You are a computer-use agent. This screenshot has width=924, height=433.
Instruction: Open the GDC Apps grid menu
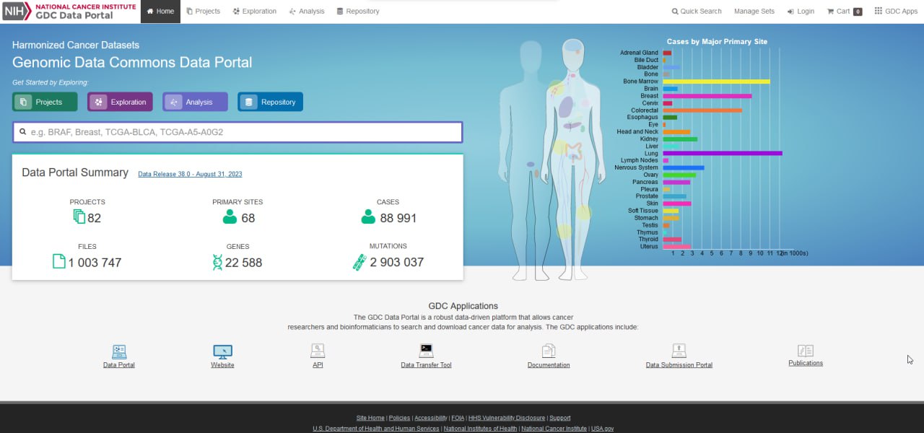tap(896, 12)
